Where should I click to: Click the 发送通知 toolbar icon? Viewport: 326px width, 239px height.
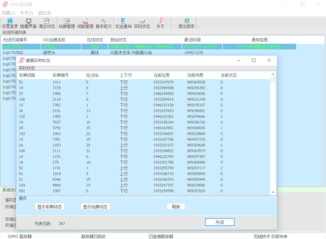click(123, 23)
